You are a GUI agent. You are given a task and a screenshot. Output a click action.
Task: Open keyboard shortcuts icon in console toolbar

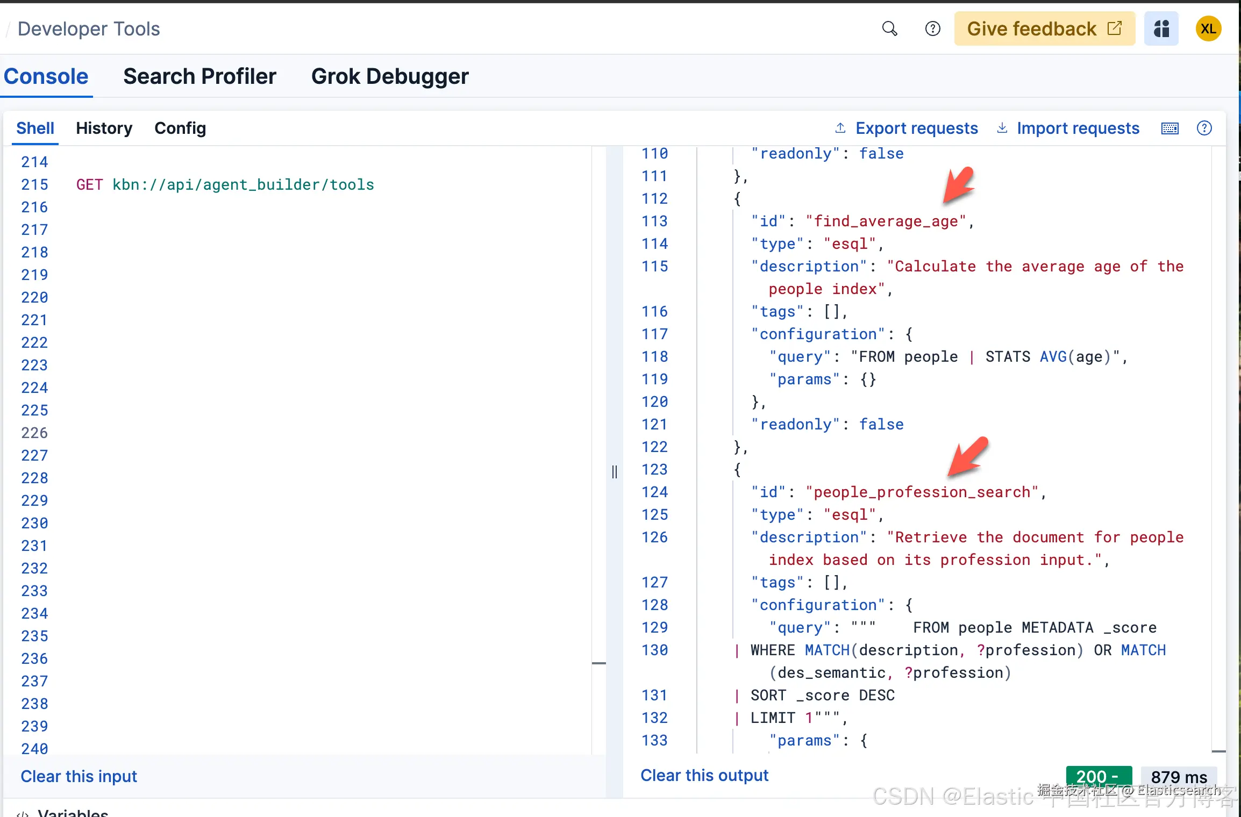coord(1169,128)
